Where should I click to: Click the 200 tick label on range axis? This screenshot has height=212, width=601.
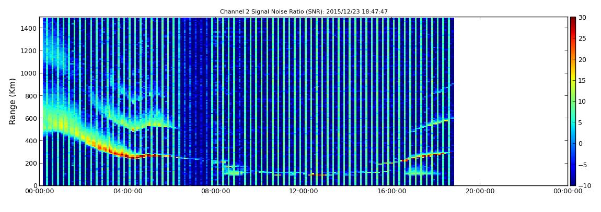point(31,164)
